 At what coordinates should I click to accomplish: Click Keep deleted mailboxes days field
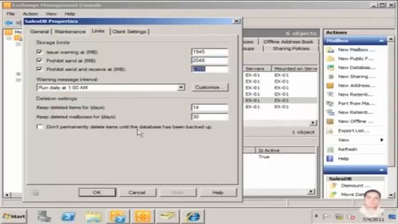[x=210, y=117]
